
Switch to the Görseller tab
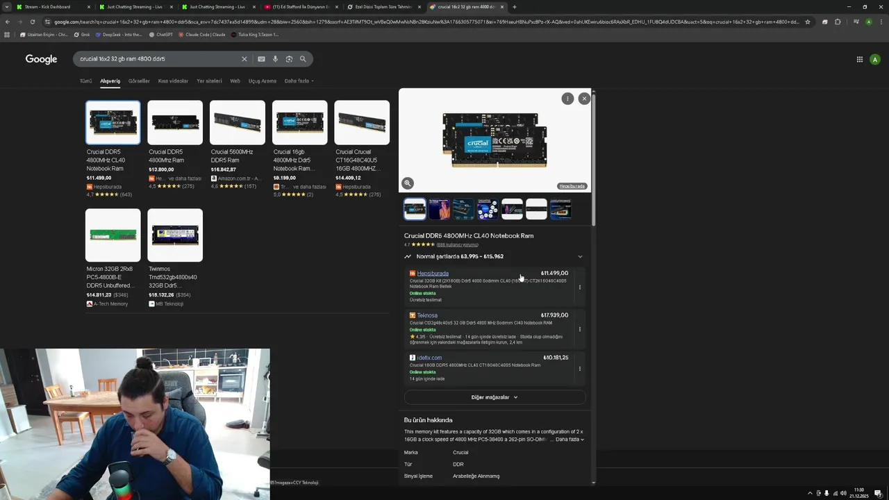[139, 81]
